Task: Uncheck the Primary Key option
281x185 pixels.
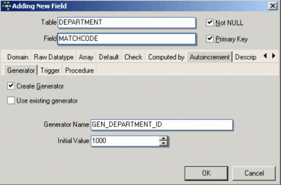Action: (210, 39)
